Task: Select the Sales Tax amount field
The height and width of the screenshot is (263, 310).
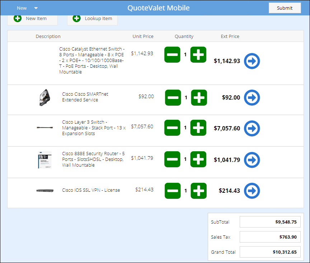Action: click(x=270, y=237)
